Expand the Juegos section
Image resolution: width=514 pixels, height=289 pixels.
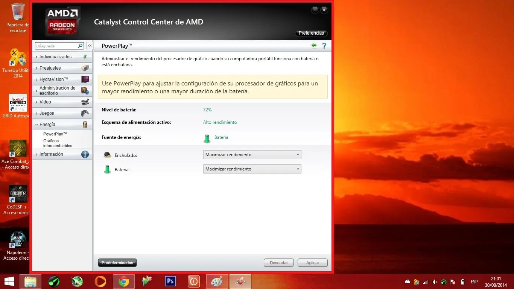click(62, 113)
